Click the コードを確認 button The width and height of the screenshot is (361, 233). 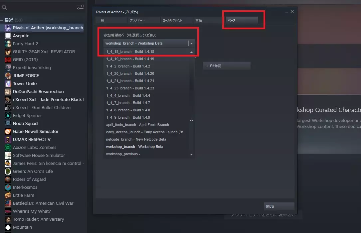[x=227, y=66]
